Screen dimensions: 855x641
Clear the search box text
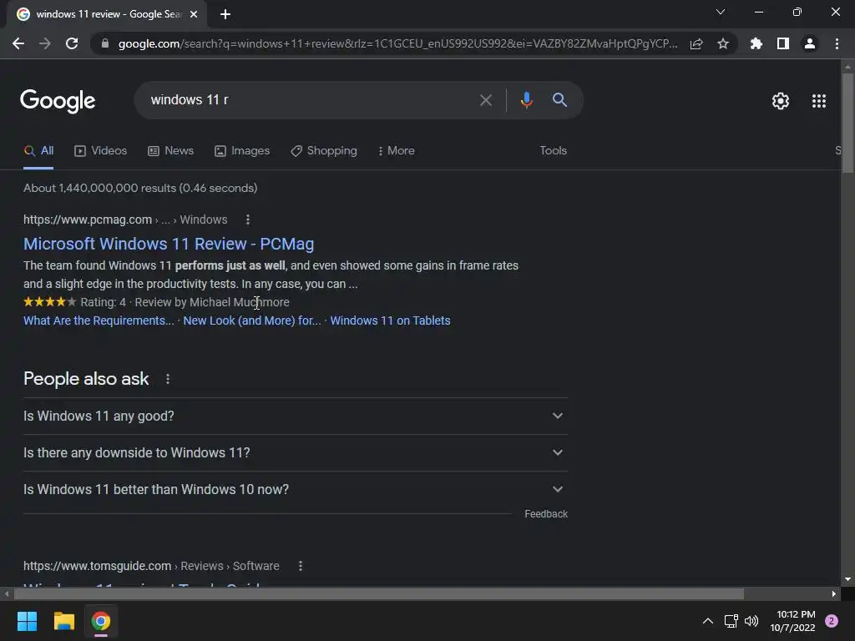point(485,100)
